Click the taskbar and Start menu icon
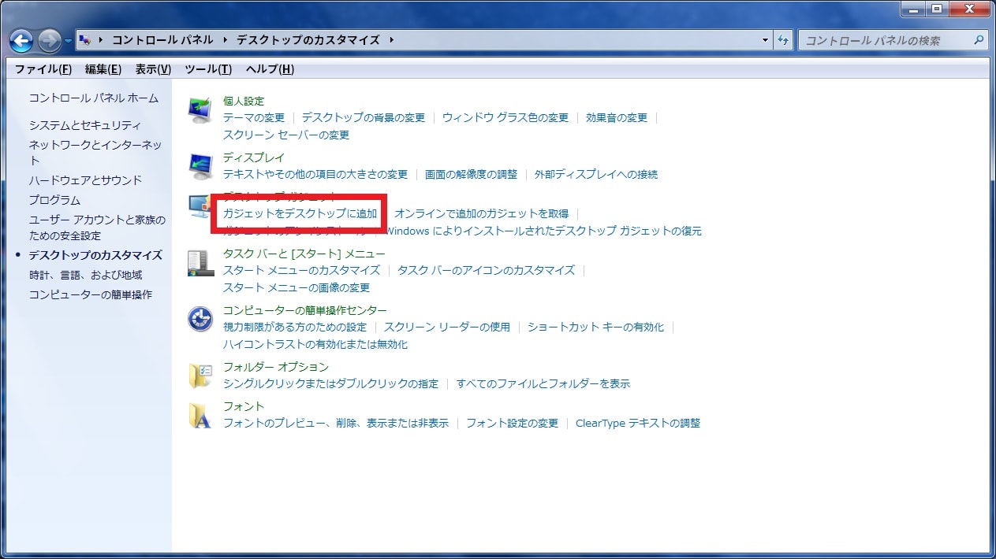 200,263
